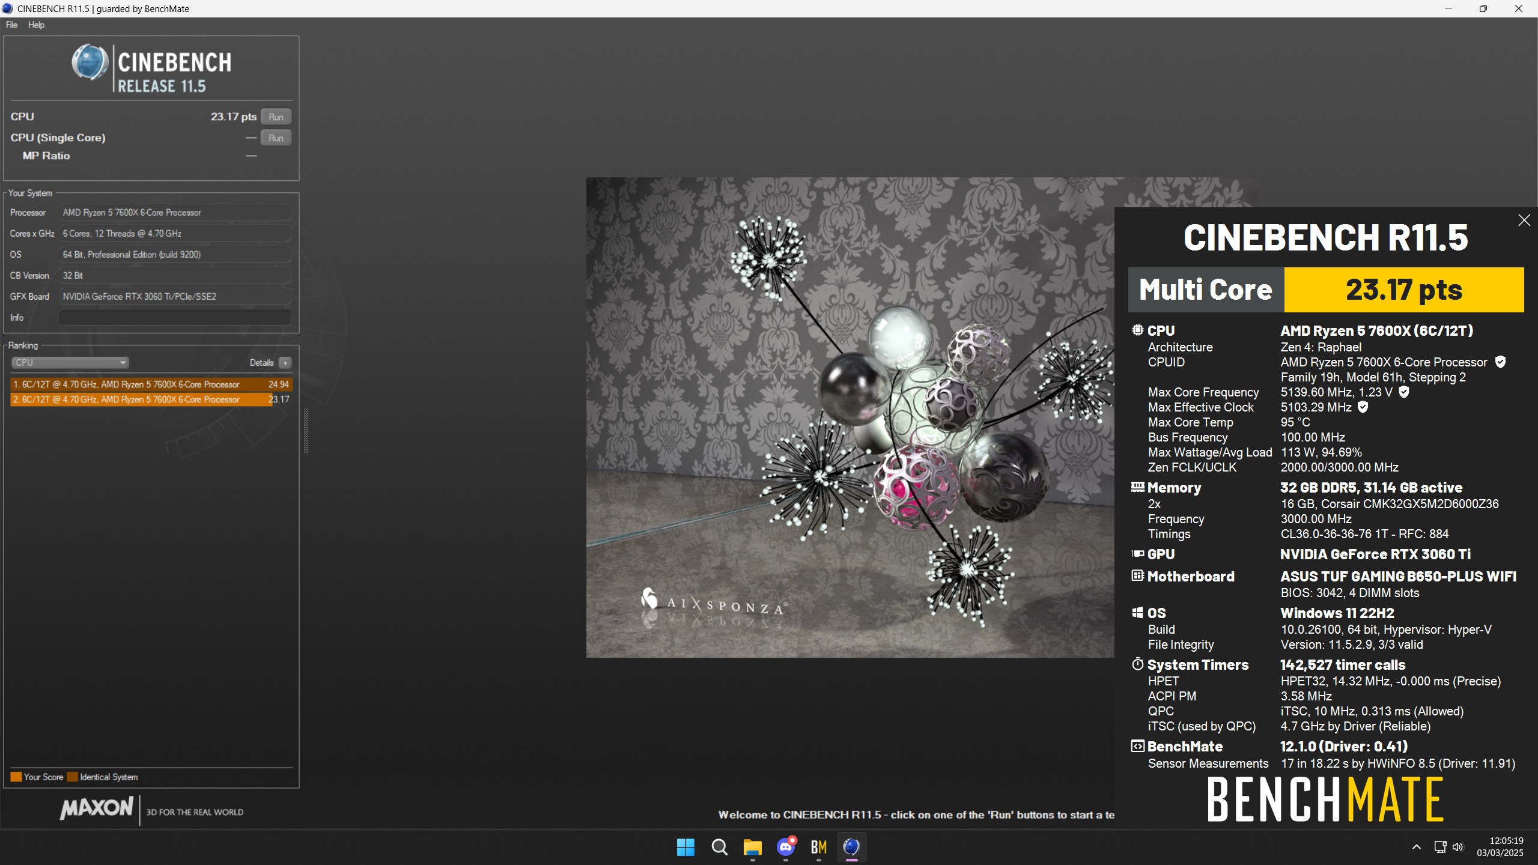Click the volume icon in system tray
Viewport: 1538px width, 865px height.
(1458, 847)
